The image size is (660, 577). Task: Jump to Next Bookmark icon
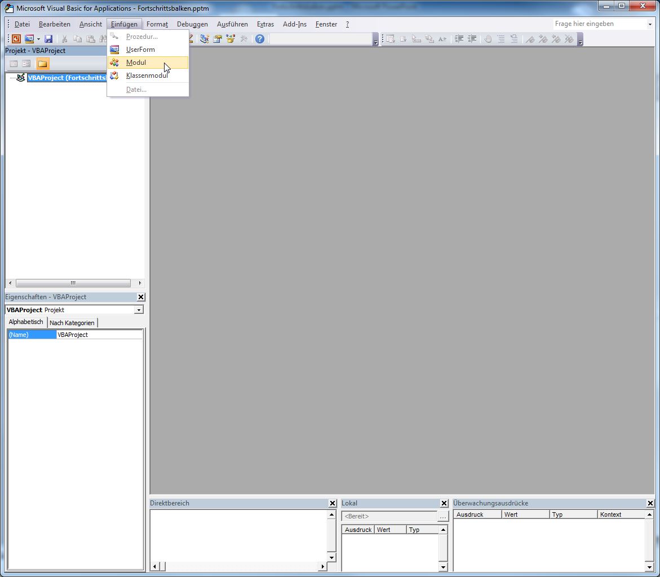pos(543,39)
